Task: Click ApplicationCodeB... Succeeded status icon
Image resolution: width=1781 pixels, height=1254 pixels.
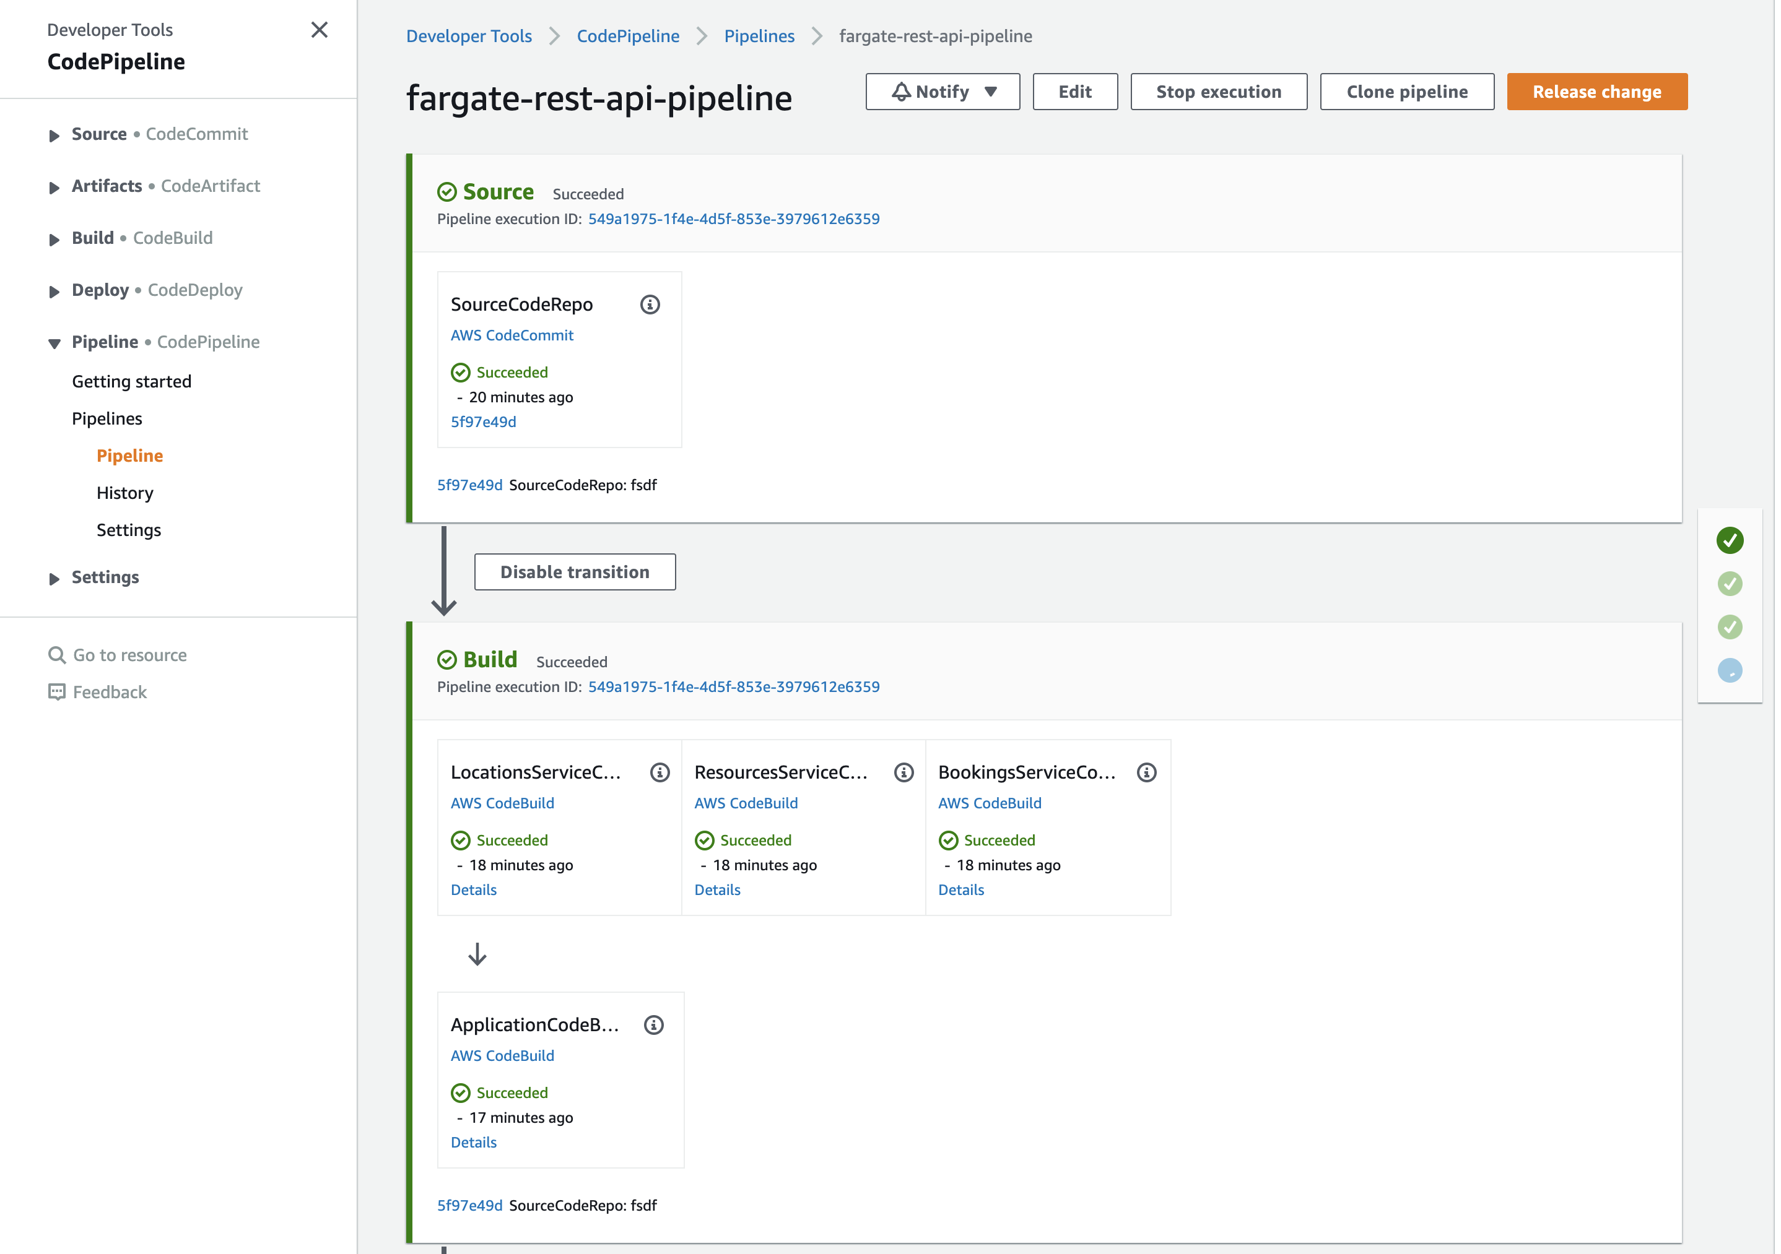Action: click(460, 1092)
